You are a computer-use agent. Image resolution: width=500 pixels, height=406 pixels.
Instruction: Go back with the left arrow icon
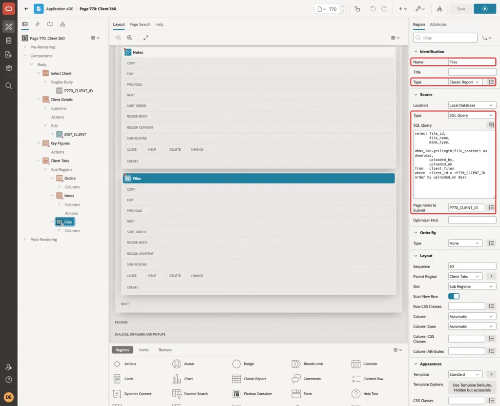26,9
